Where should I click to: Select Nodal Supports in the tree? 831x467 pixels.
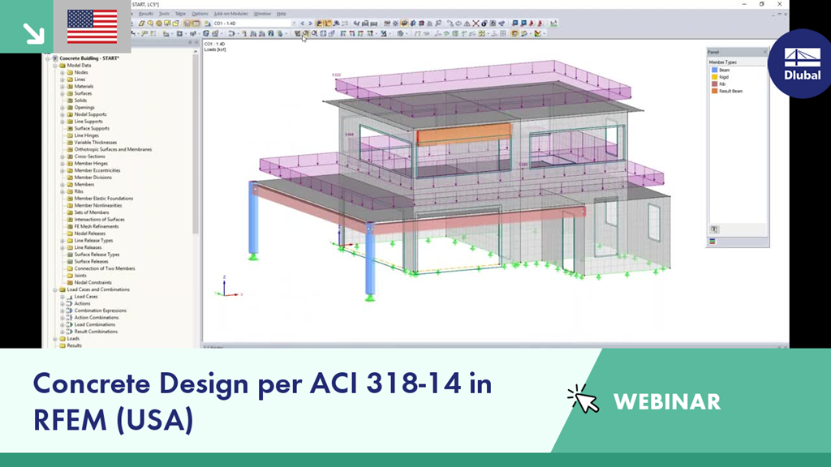[90, 114]
